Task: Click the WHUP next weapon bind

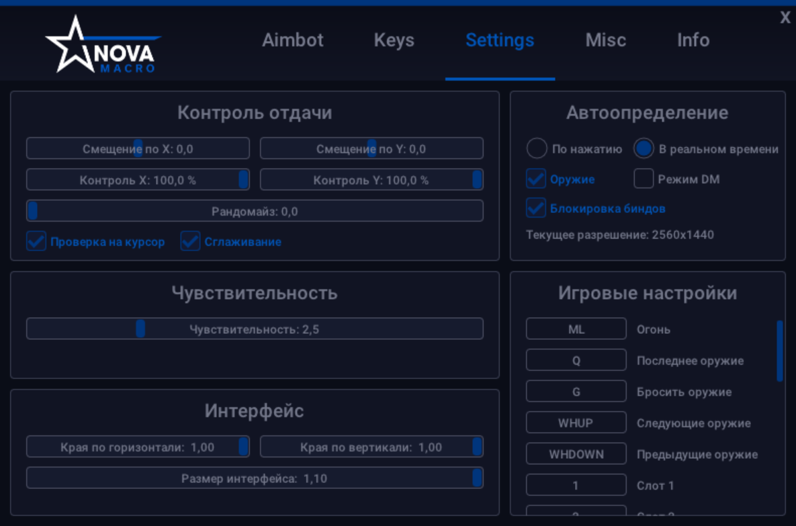Action: tap(576, 422)
